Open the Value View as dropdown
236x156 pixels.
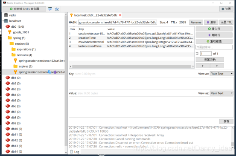[221, 93]
